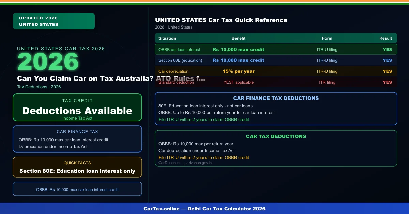Select the 'Standard deduction' row label
The height and width of the screenshot is (214, 409).
[177, 82]
